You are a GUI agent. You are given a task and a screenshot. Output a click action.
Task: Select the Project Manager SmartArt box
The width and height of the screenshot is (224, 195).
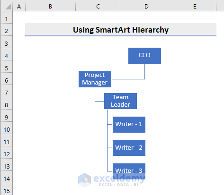(95, 79)
